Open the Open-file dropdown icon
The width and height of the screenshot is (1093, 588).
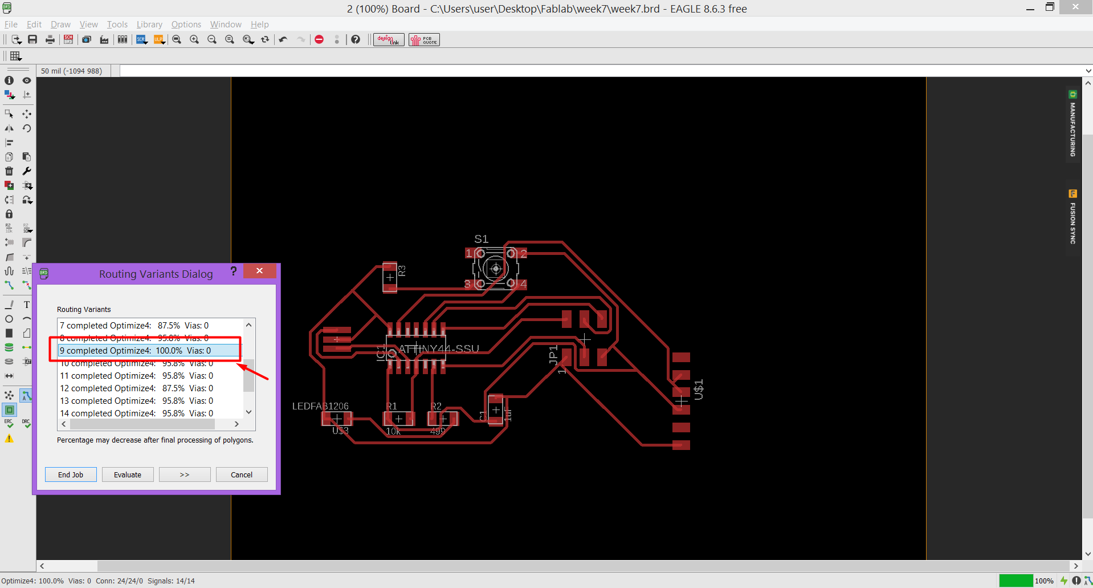[16, 39]
